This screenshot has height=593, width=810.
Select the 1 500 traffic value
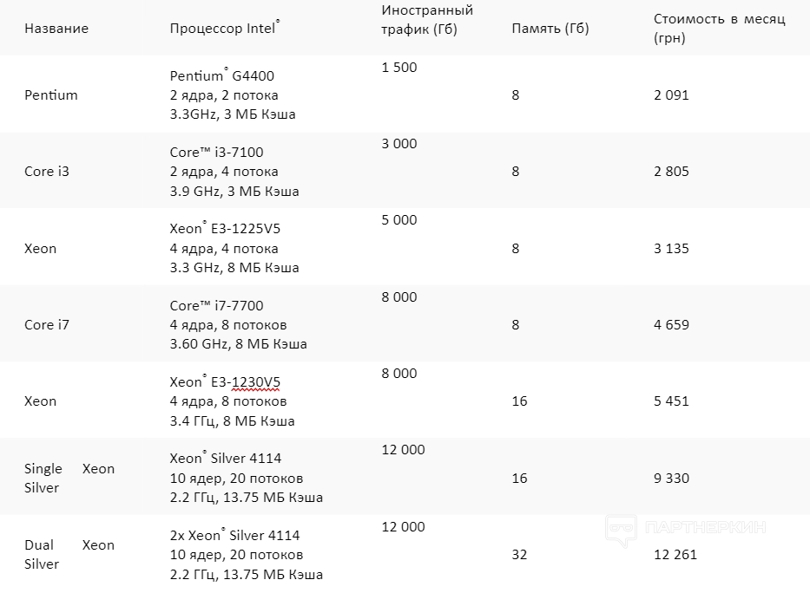coord(399,68)
